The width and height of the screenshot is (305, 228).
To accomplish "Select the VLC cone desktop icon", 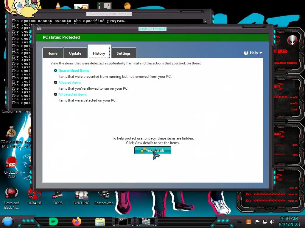I will [x=58, y=6].
